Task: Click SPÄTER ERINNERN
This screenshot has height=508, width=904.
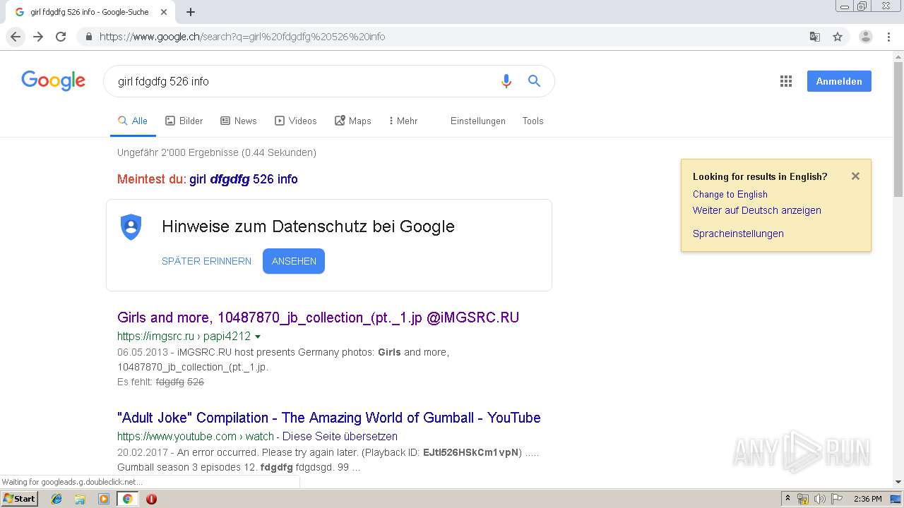Action: [206, 261]
